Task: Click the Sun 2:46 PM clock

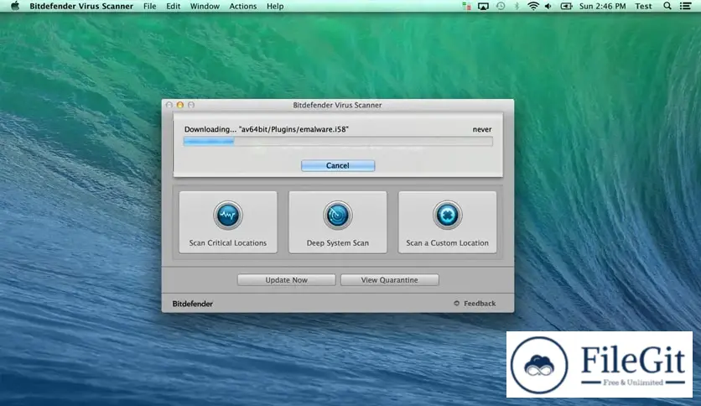Action: point(602,6)
